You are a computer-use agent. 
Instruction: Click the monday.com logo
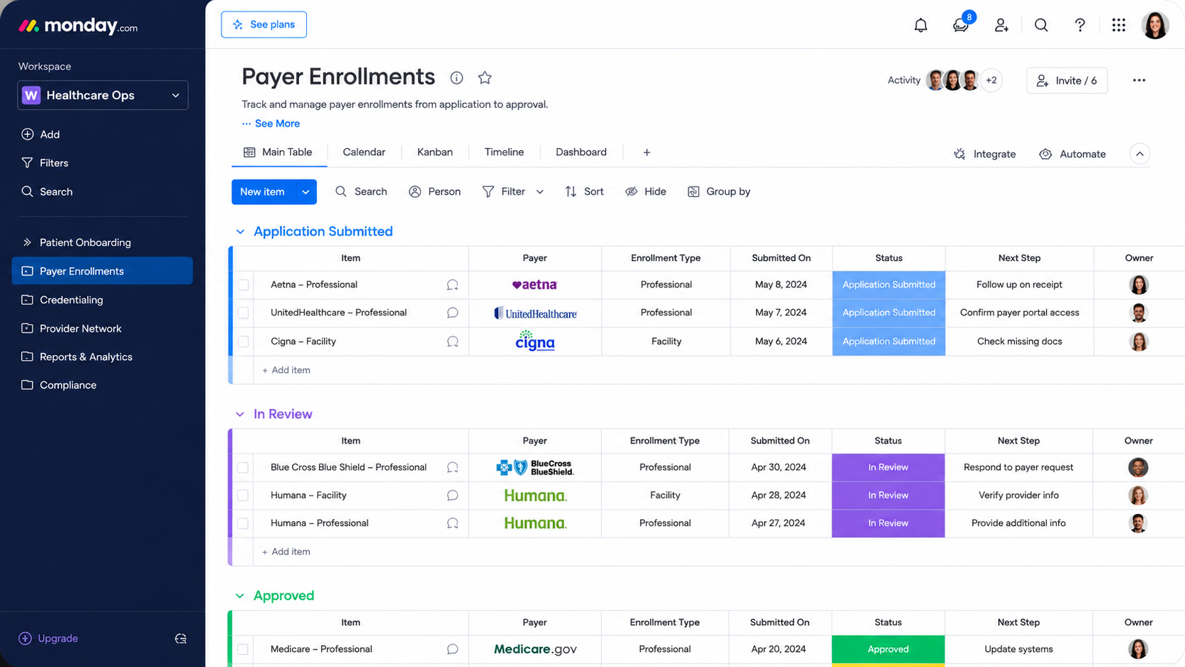[78, 26]
